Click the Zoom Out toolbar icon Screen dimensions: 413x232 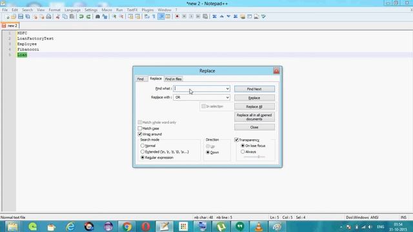[x=121, y=17]
